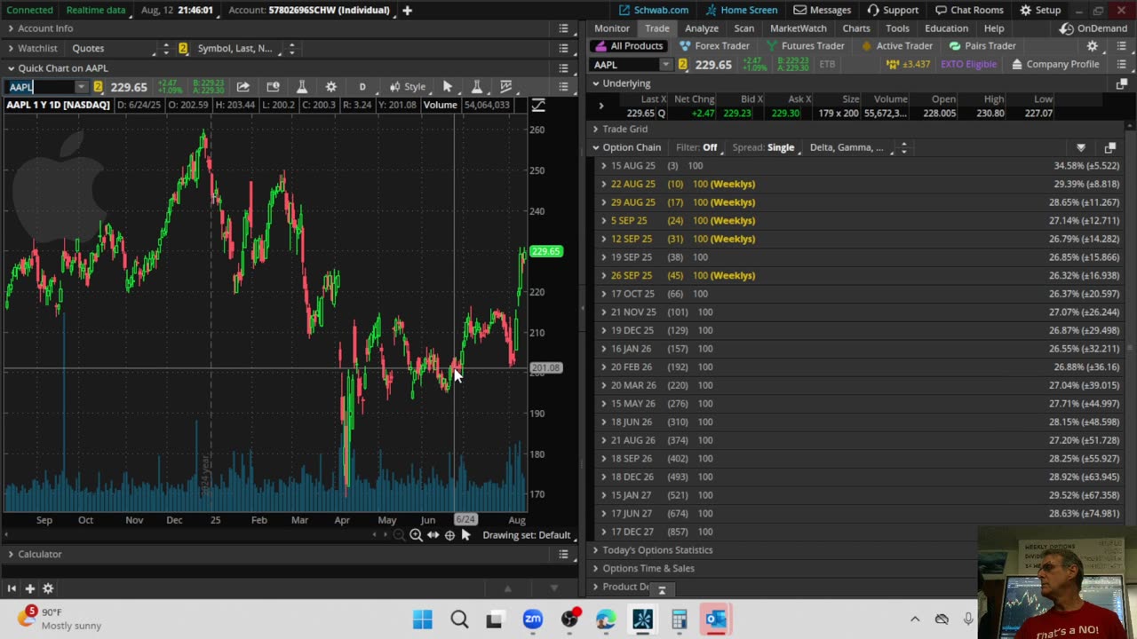Switch to Pairs Trader mode
Image resolution: width=1137 pixels, height=639 pixels.
982,46
